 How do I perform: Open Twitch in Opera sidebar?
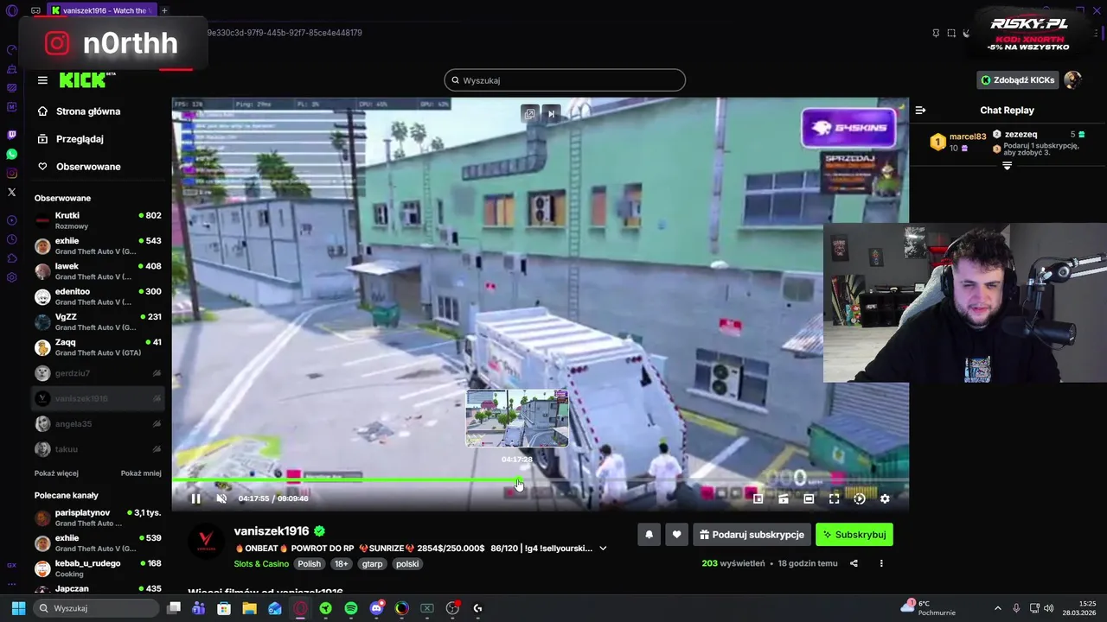coord(11,135)
